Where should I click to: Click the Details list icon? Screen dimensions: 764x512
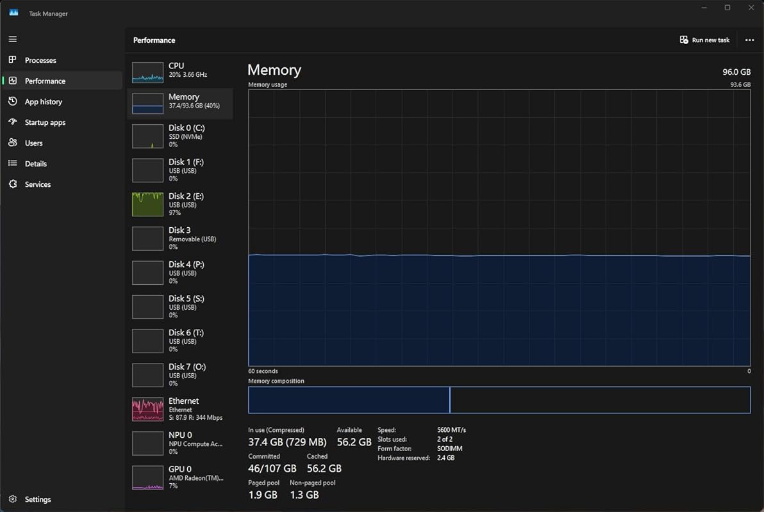coord(12,164)
